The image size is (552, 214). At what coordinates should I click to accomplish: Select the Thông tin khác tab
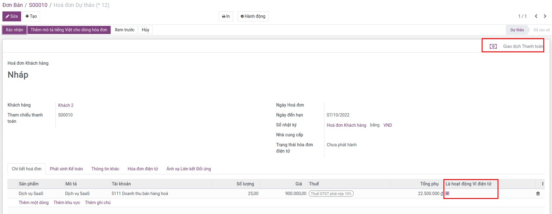coord(105,169)
